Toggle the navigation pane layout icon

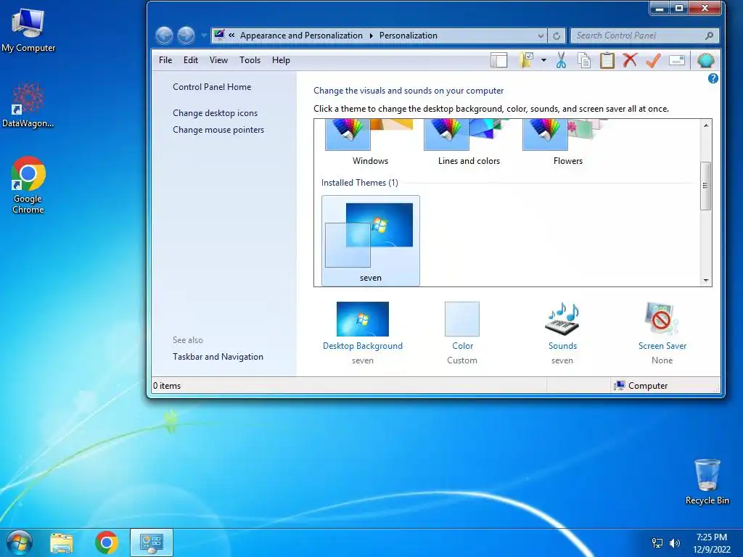pos(498,60)
